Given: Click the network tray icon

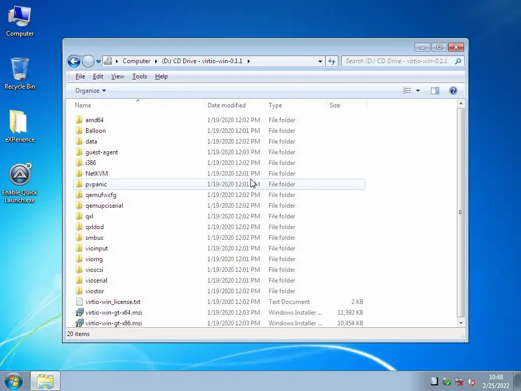Looking at the screenshot, I should coord(459,381).
